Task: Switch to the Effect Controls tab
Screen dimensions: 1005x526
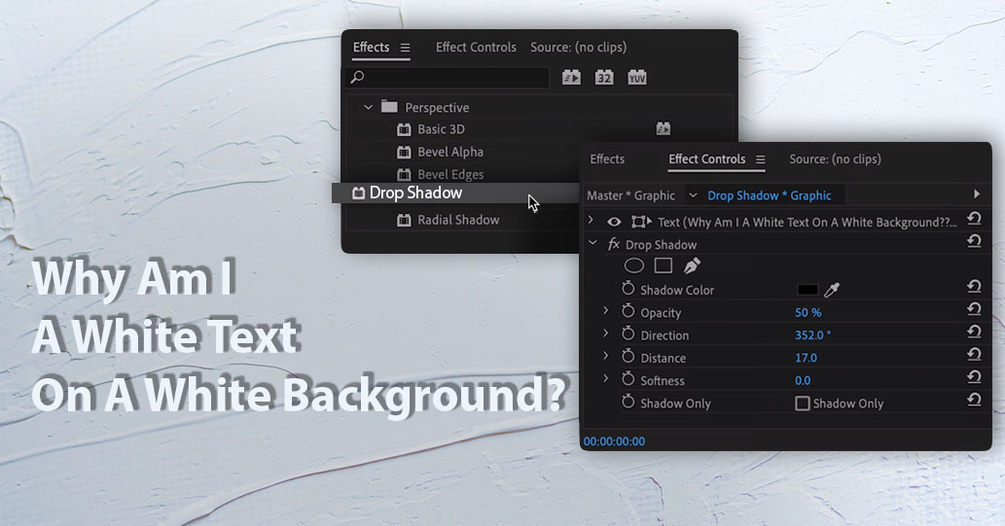Action: pos(476,48)
